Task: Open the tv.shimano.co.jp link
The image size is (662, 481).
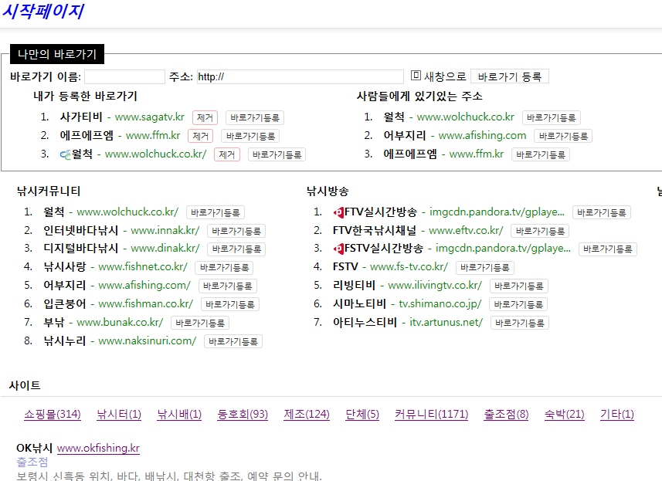Action: [x=440, y=304]
